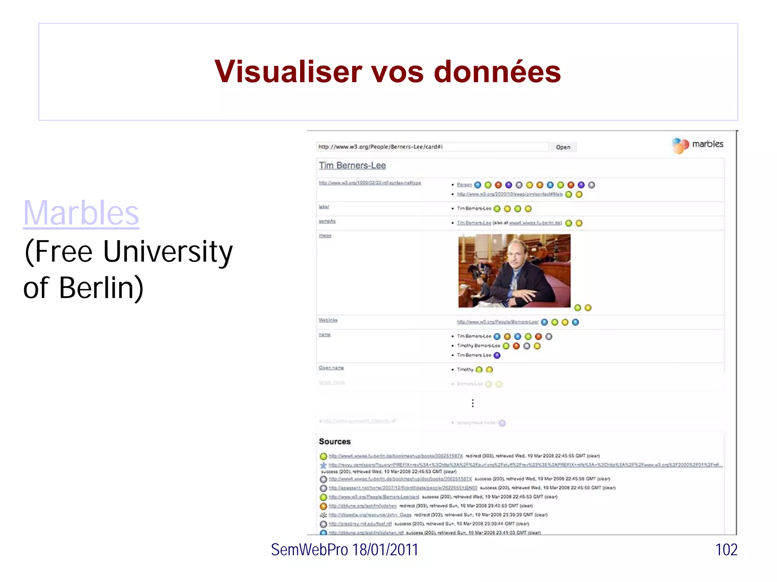Open the w3.org/People/Berners-Lee/card source link

coord(374,497)
